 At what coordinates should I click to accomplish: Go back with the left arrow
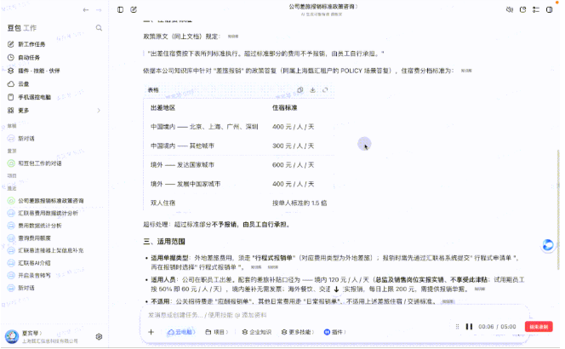tap(85, 10)
